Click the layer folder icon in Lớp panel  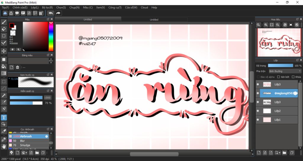[284, 153]
